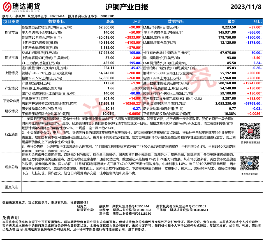The image size is (264, 241).
Task: Click the 下游及应用 category cell
Action: coord(11,101)
